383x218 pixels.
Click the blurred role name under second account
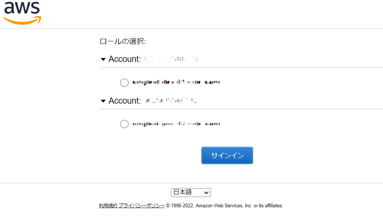pyautogui.click(x=176, y=124)
